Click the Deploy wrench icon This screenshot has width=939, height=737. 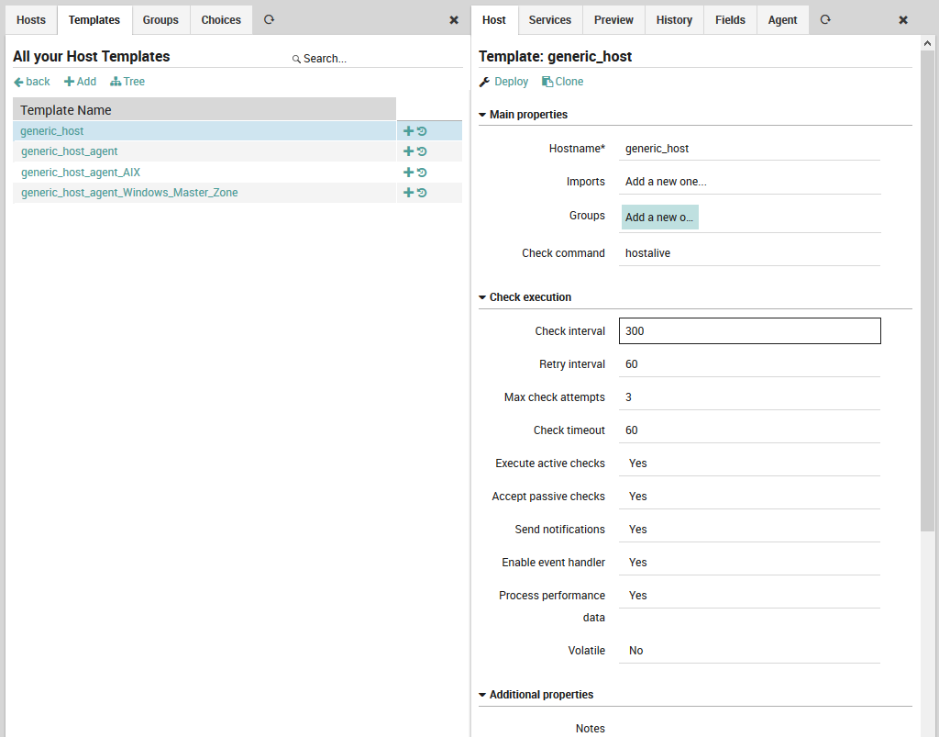(x=485, y=81)
